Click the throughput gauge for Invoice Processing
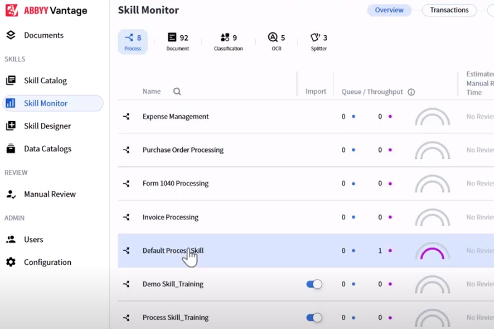The image size is (494, 329). click(433, 217)
